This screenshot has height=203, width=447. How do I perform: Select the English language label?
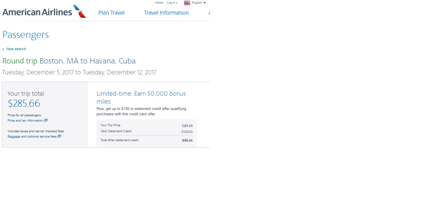(x=197, y=3)
